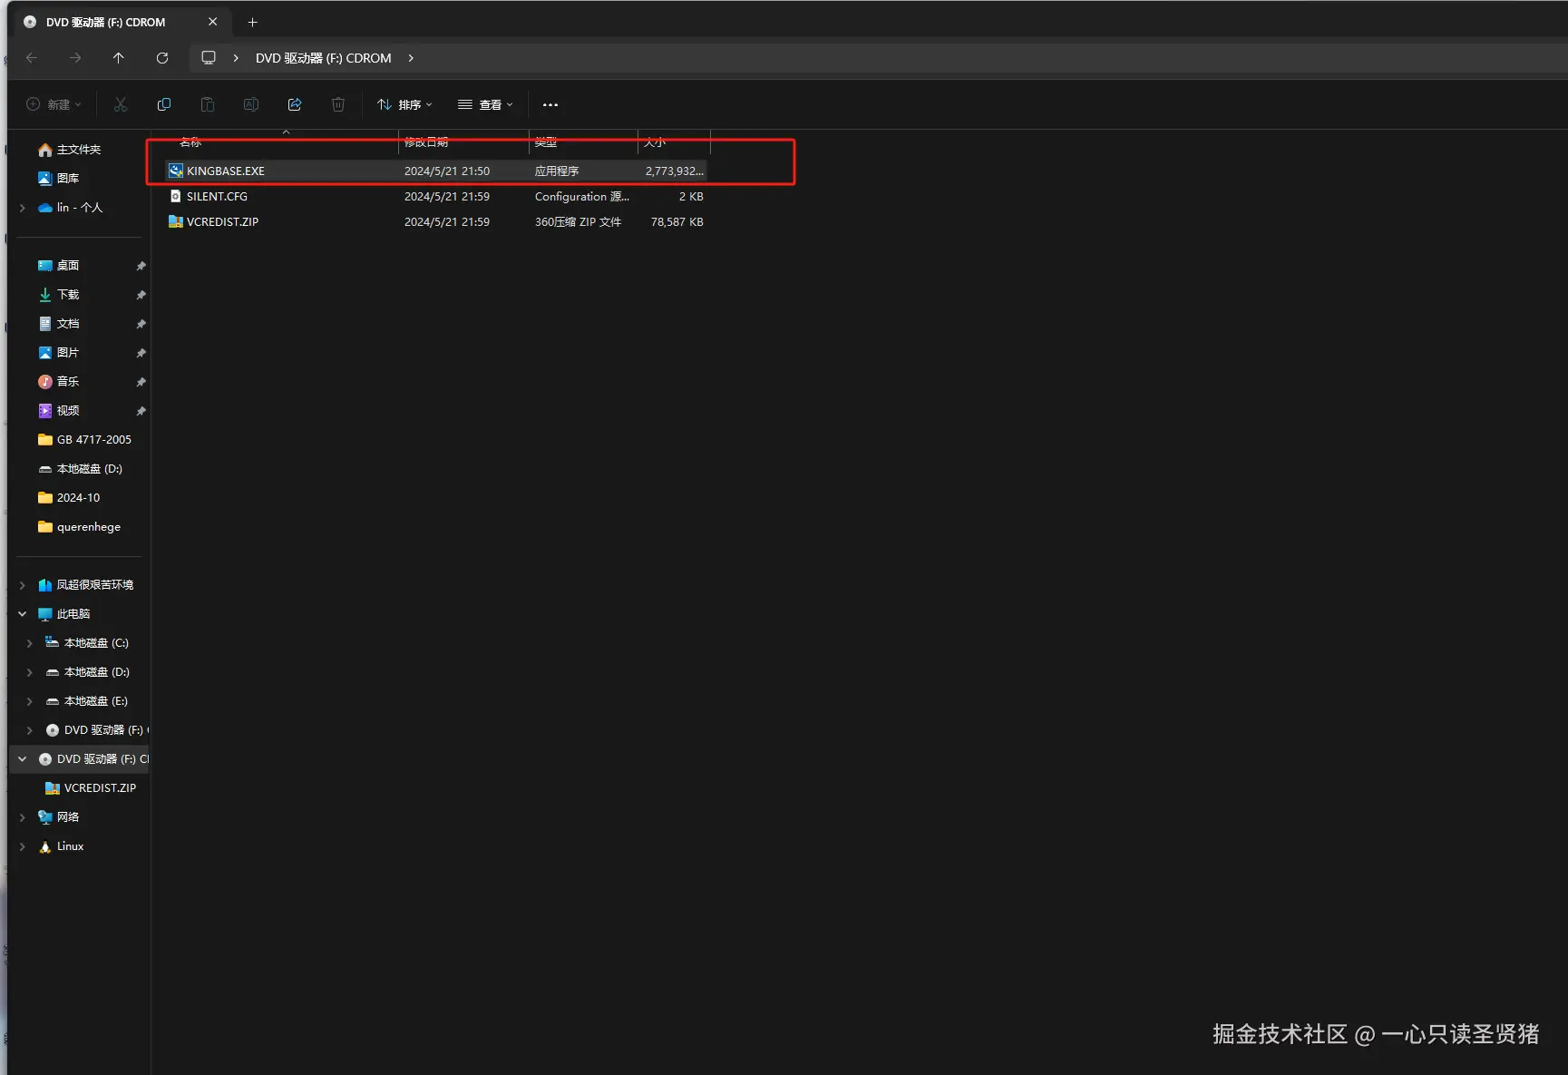This screenshot has width=1568, height=1075.
Task: Close the DVD 驱动器 (F:) CDROM tab
Action: [213, 22]
